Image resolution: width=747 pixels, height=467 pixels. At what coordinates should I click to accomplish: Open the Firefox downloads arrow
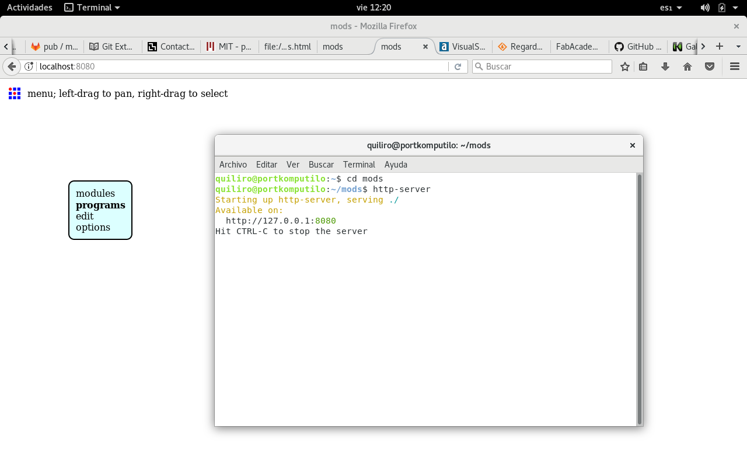coord(665,67)
